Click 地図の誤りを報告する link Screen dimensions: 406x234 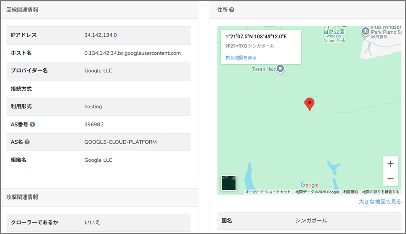(x=381, y=192)
